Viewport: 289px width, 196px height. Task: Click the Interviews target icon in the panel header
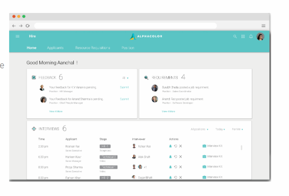pos(34,129)
